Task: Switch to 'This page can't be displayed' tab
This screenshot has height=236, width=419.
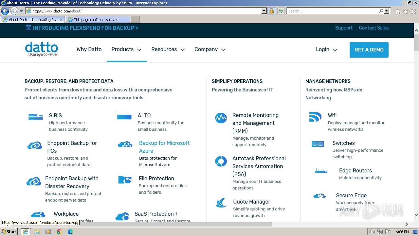Action: tap(97, 20)
